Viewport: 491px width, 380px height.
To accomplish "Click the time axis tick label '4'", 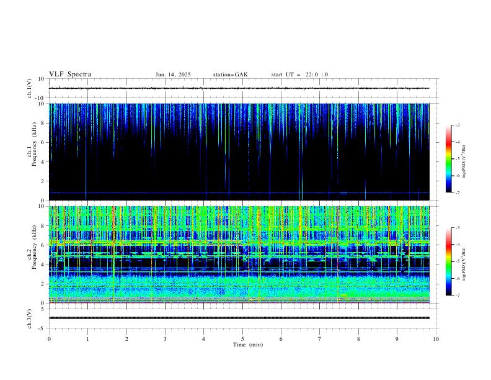I will pos(204,339).
